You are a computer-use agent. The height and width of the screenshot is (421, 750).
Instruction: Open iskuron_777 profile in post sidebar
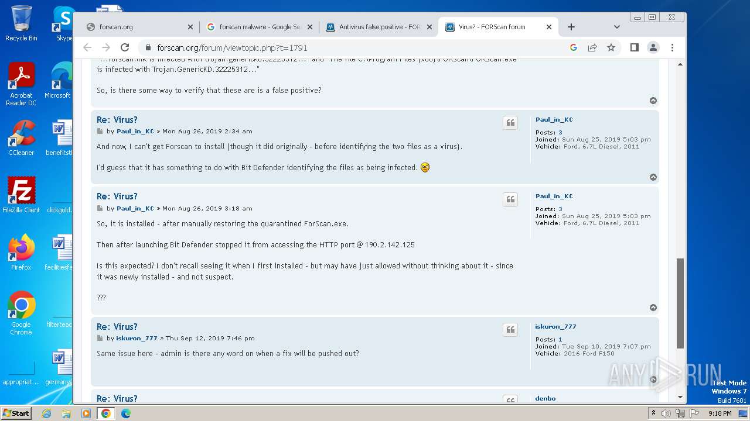tap(556, 327)
